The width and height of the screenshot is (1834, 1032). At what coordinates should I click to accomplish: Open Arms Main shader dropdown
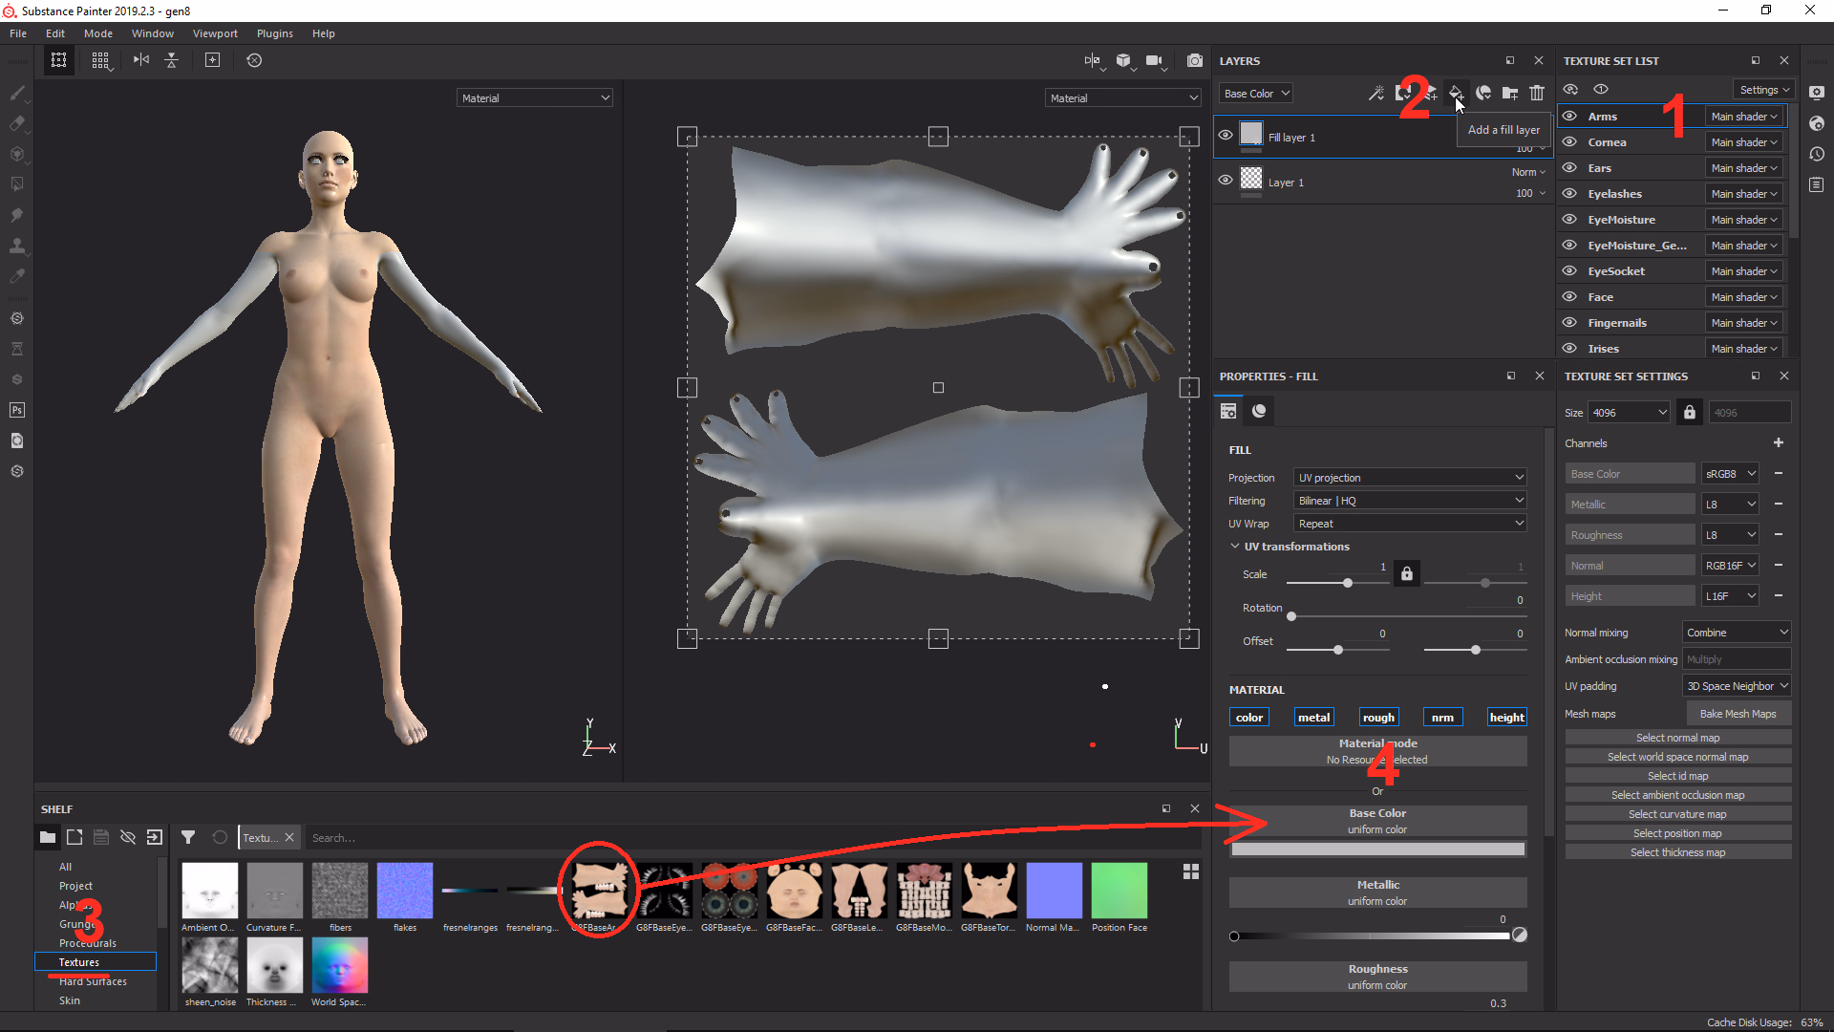pos(1744,116)
